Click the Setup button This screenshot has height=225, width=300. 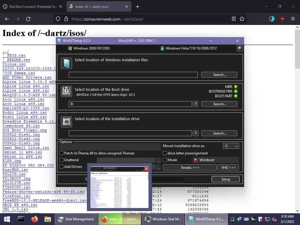point(226,179)
